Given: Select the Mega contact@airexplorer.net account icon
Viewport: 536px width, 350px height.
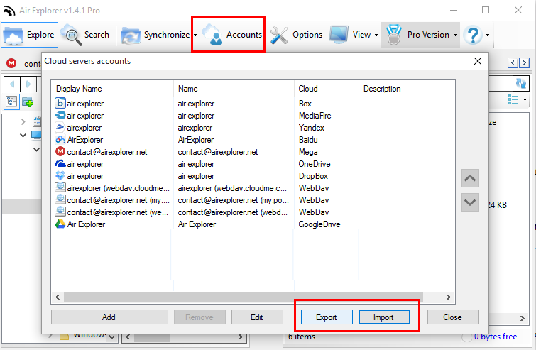Looking at the screenshot, I should pos(60,151).
